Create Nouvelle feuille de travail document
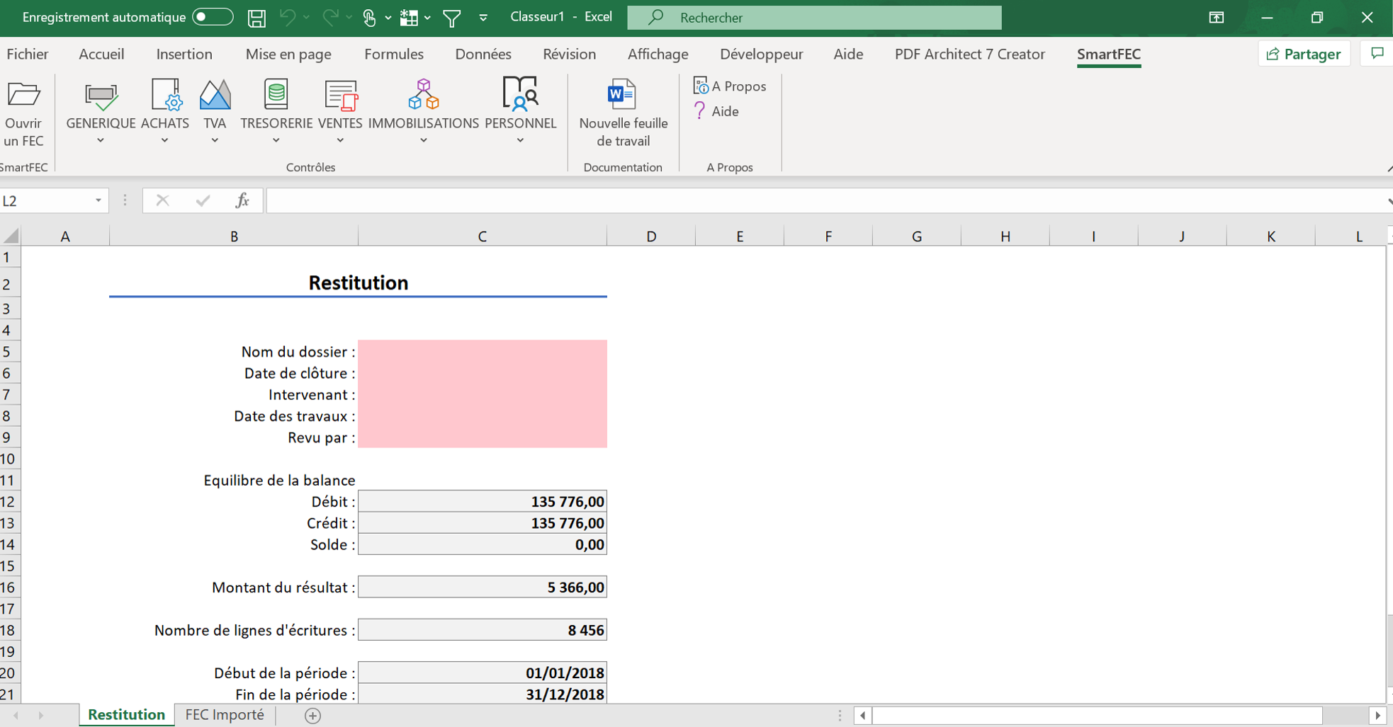 [622, 96]
